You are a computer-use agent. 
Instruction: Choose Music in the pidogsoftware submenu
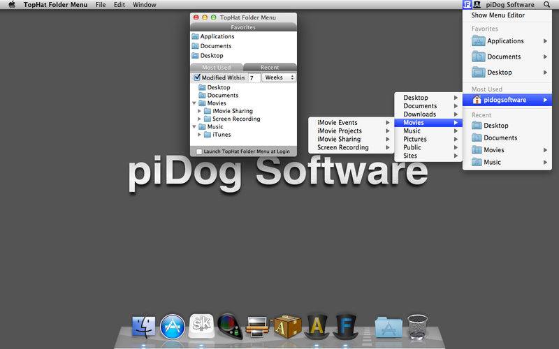point(428,131)
